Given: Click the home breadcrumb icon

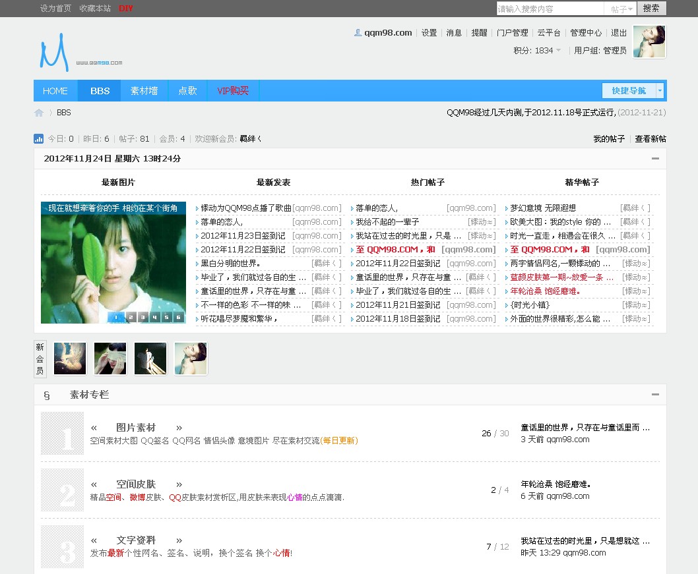Looking at the screenshot, I should pos(39,113).
